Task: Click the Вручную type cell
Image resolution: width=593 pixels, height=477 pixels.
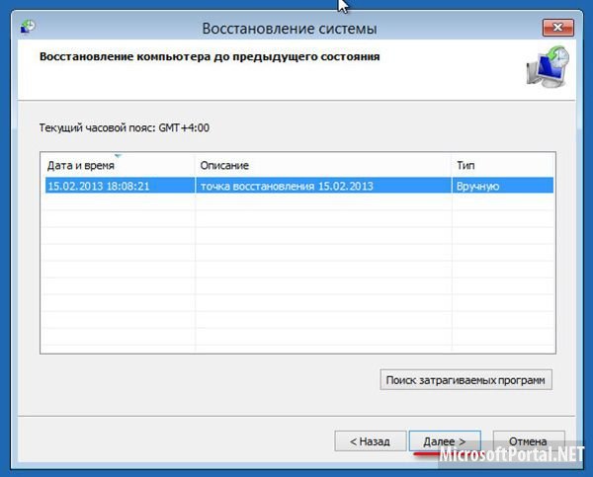Action: [503, 186]
